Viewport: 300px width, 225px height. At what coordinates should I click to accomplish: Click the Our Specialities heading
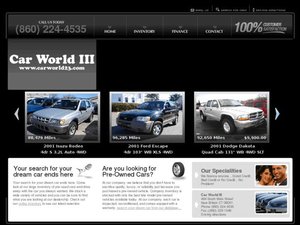click(x=221, y=171)
